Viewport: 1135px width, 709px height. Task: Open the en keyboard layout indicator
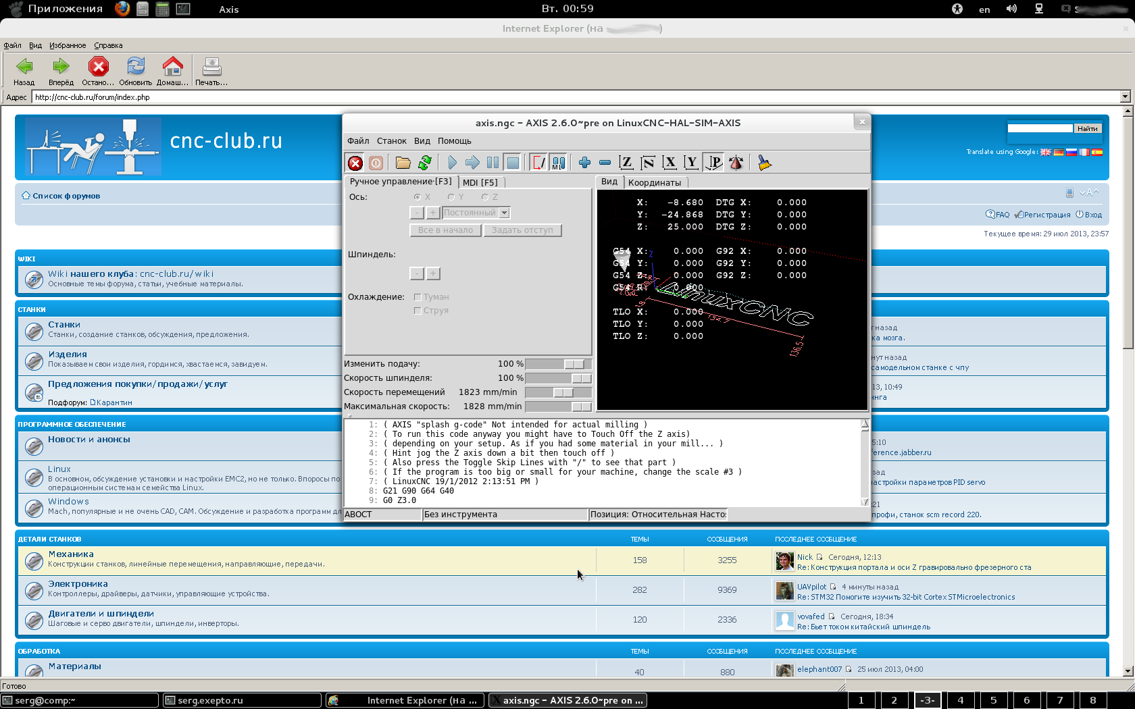pyautogui.click(x=984, y=9)
